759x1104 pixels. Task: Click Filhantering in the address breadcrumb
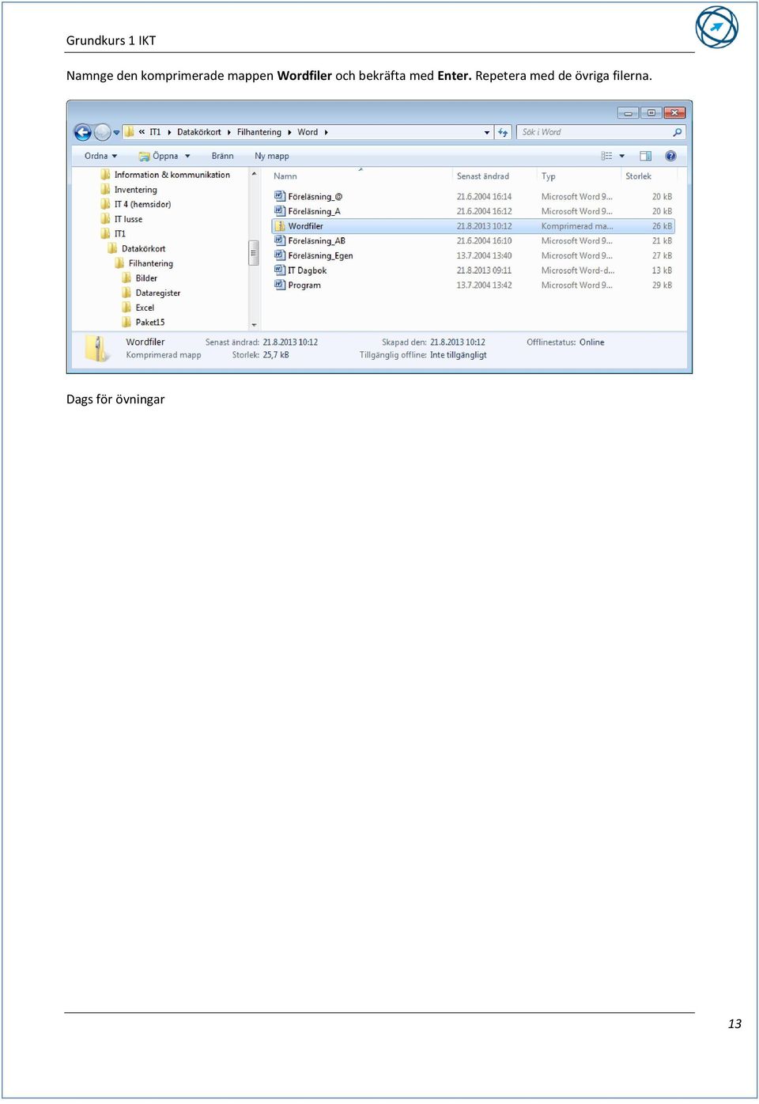tap(259, 132)
